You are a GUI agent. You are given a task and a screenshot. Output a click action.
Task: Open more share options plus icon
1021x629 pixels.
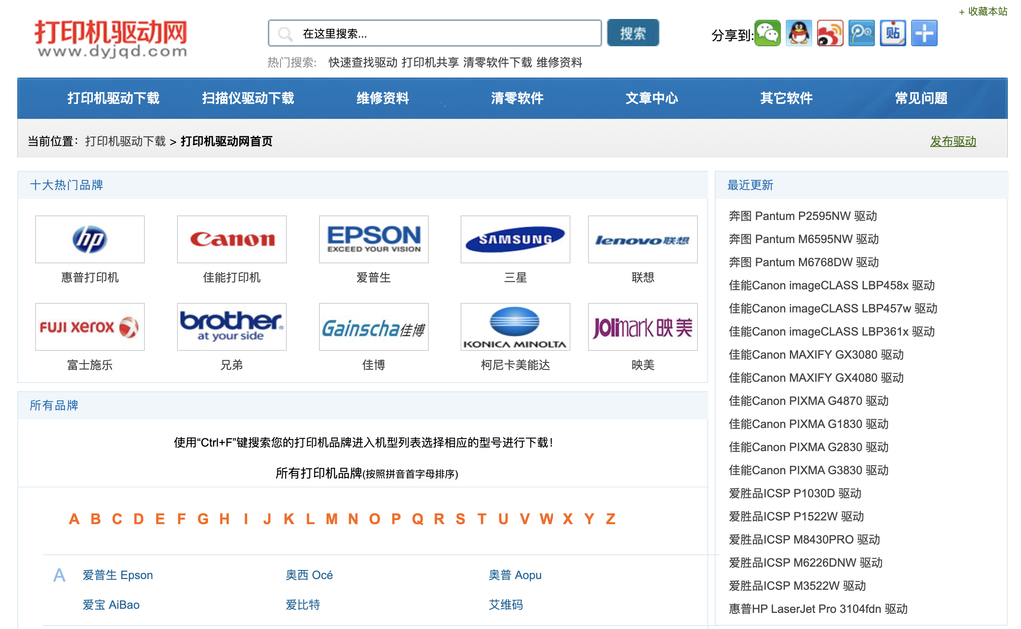tap(924, 33)
